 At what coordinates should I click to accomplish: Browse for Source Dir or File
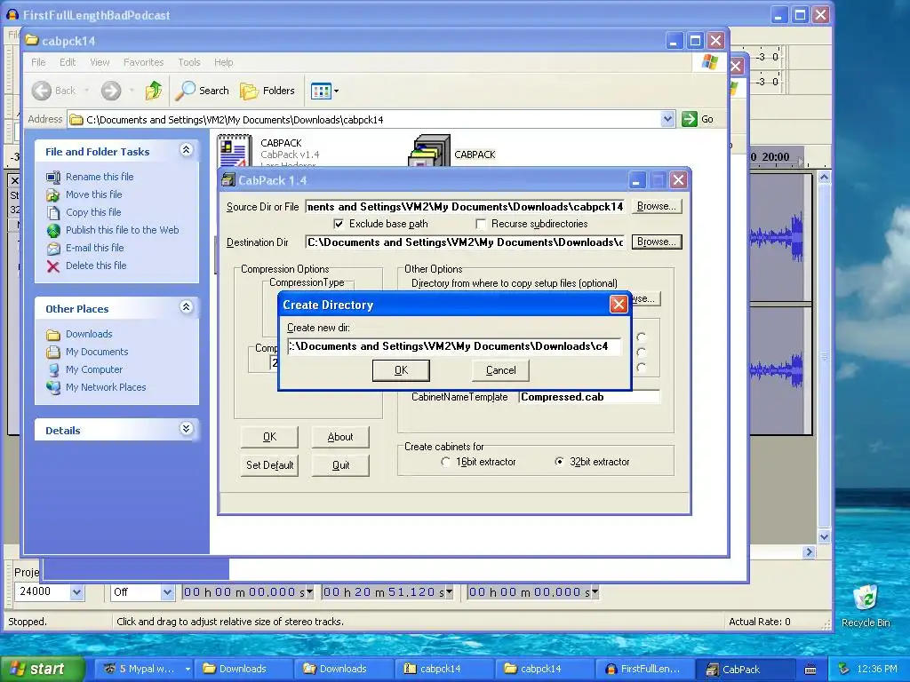point(657,206)
